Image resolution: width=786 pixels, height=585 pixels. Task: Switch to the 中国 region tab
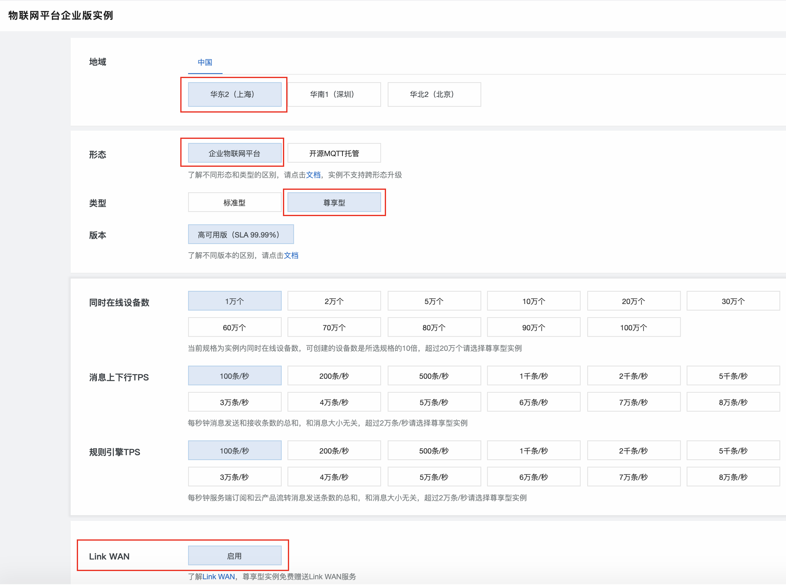tap(205, 62)
